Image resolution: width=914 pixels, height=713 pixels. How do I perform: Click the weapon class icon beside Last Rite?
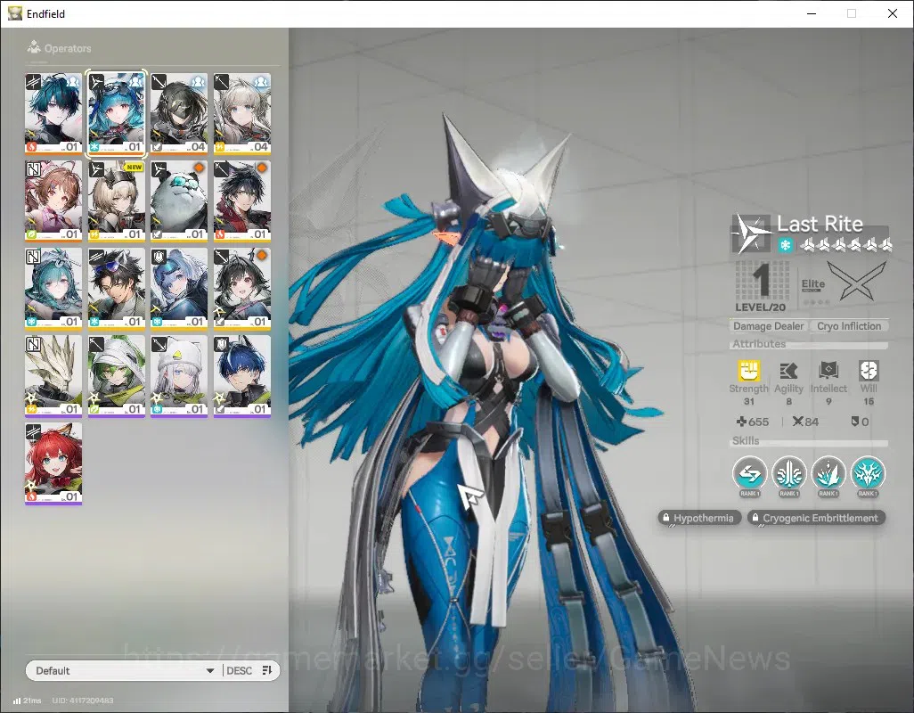click(x=751, y=234)
